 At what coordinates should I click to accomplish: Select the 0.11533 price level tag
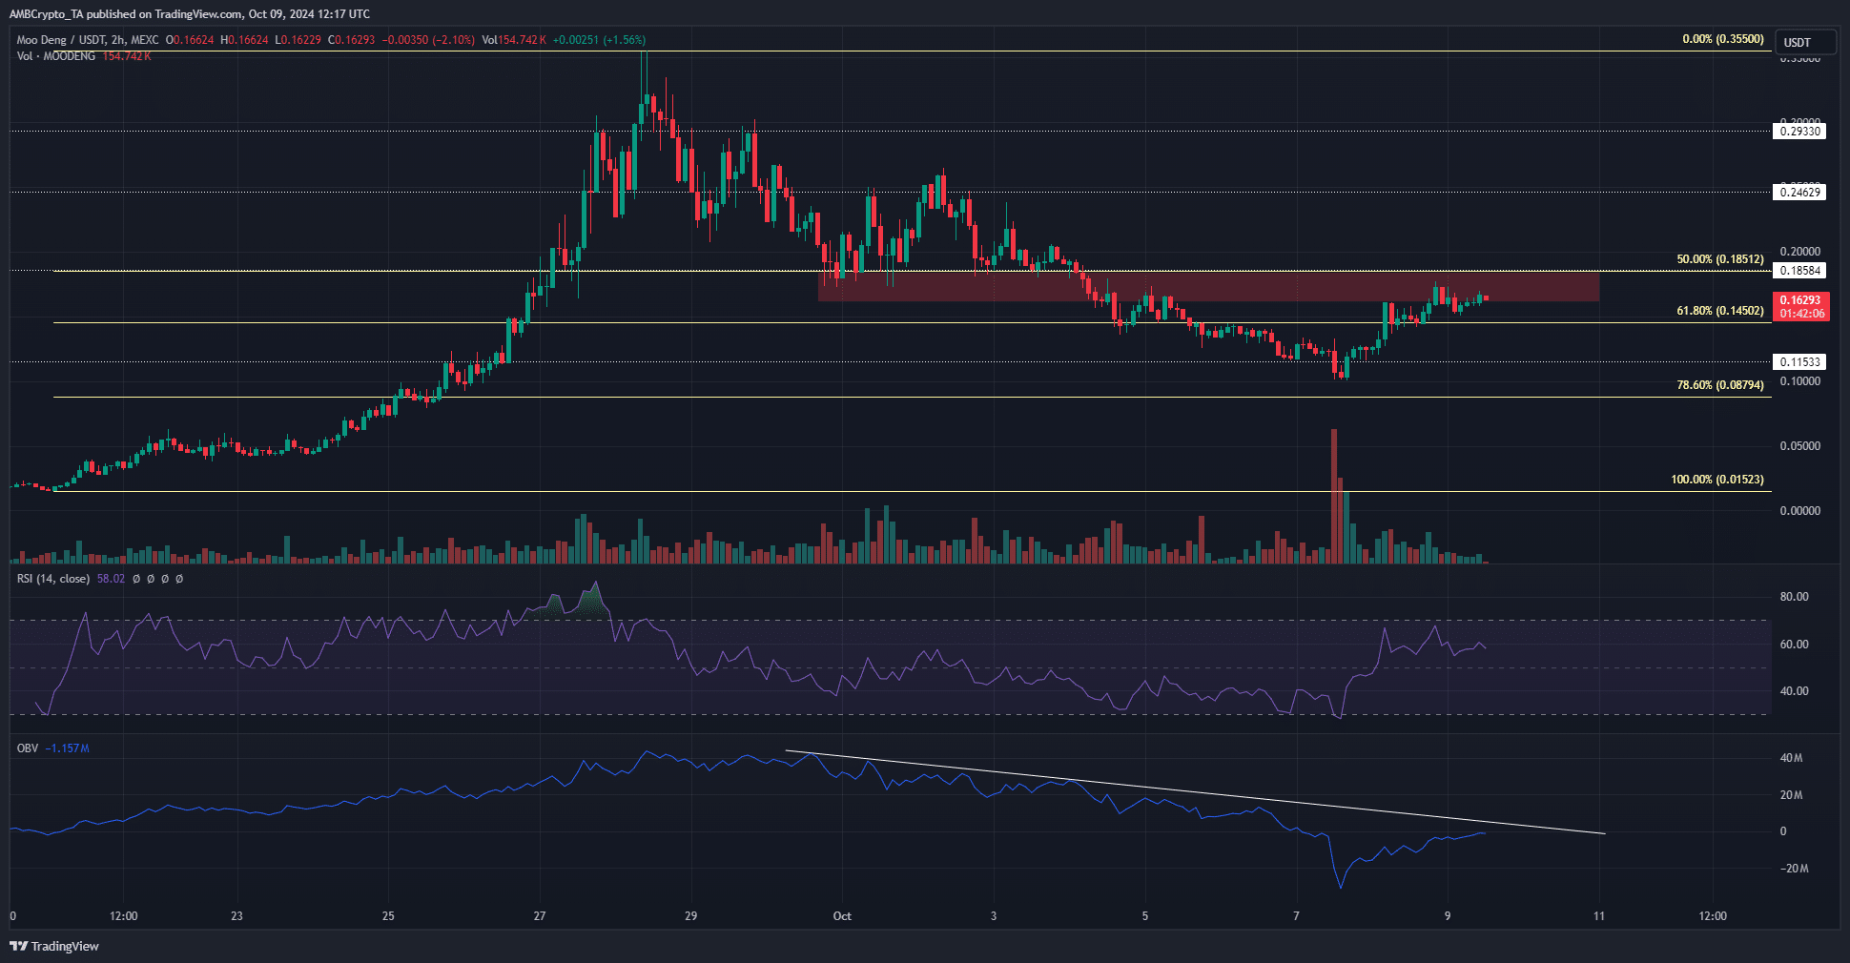pos(1800,362)
